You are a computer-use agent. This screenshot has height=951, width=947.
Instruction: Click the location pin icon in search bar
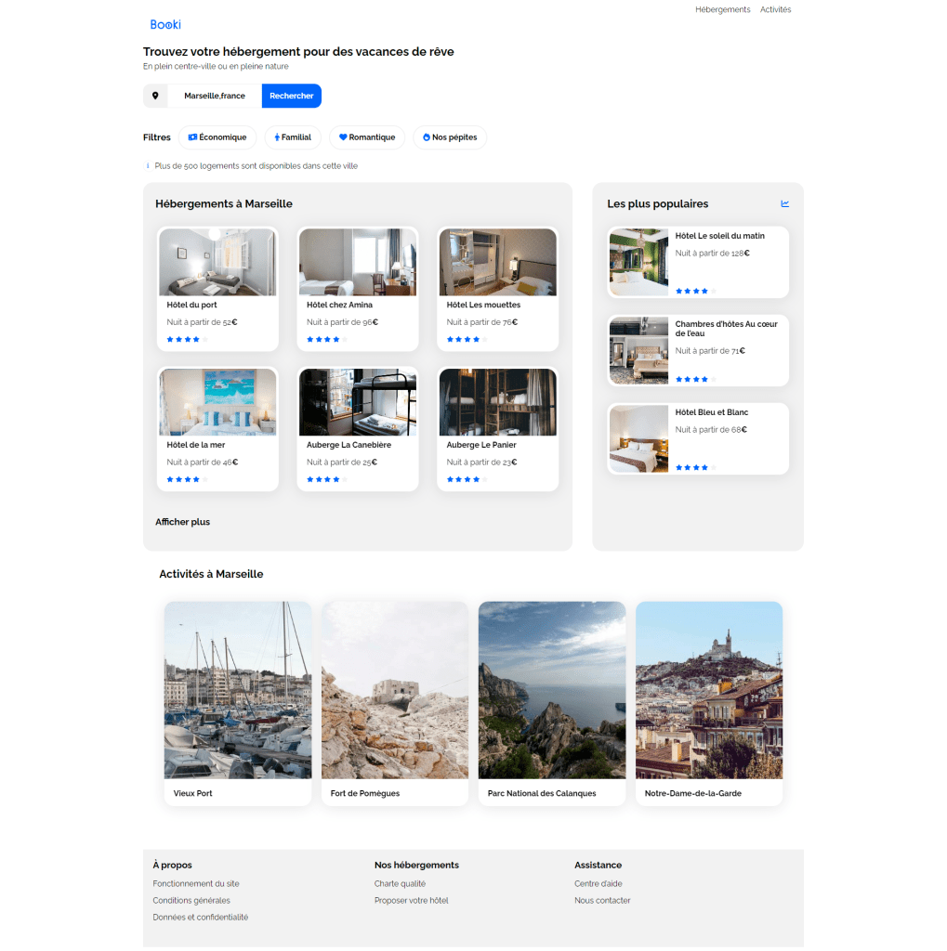coord(155,96)
